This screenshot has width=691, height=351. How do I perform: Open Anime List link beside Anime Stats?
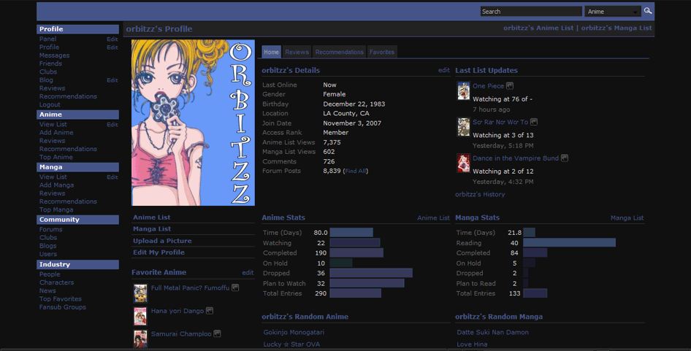433,217
